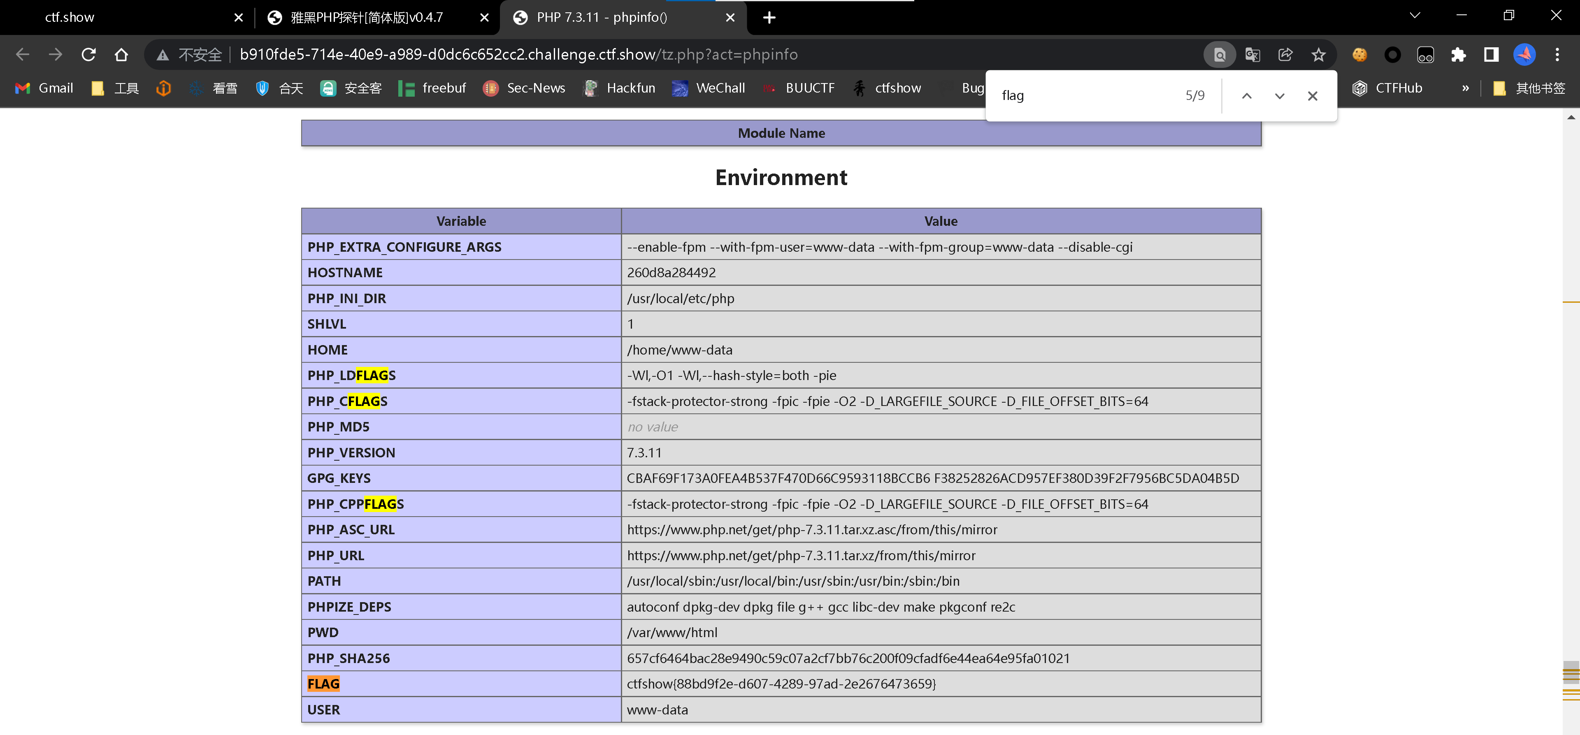
Task: Open the freebuf bookmark
Action: [x=432, y=88]
